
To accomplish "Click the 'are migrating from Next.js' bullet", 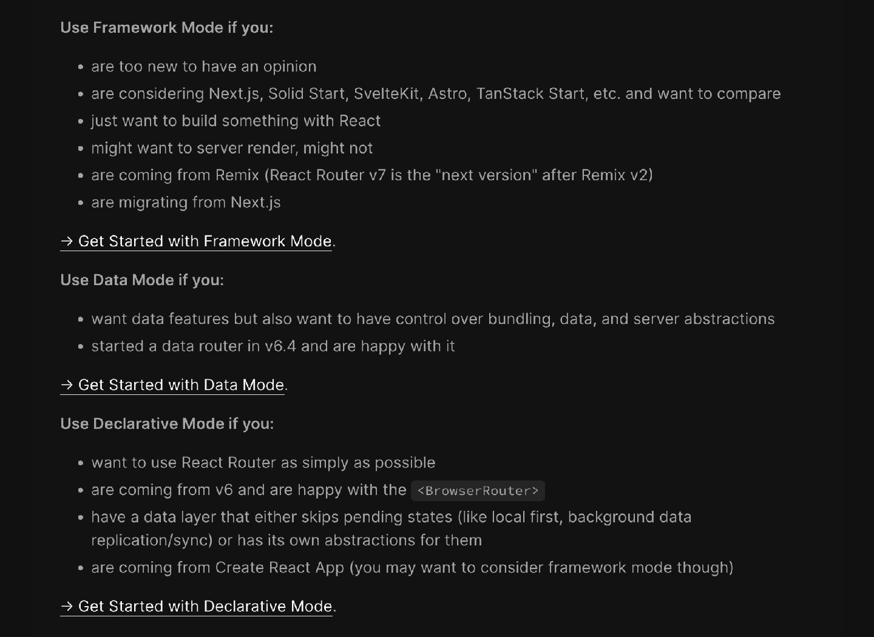I will pyautogui.click(x=186, y=203).
